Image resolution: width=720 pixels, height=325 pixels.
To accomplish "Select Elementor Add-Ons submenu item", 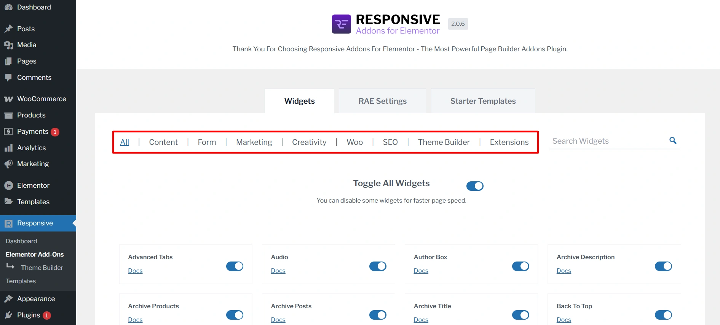I will coord(35,254).
